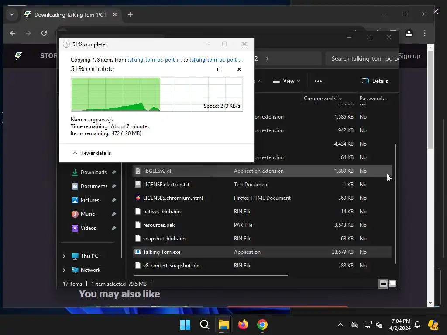The image size is (447, 335).
Task: Select the libGLESv2.dll file
Action: [262, 171]
